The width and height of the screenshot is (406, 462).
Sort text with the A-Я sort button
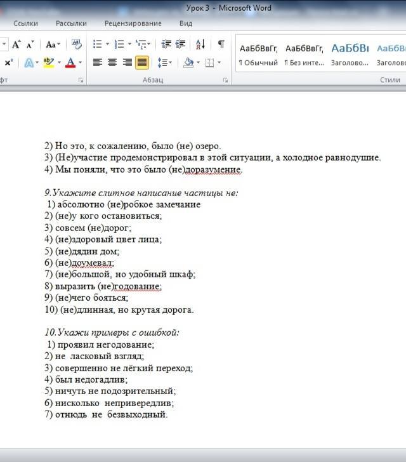[x=200, y=44]
